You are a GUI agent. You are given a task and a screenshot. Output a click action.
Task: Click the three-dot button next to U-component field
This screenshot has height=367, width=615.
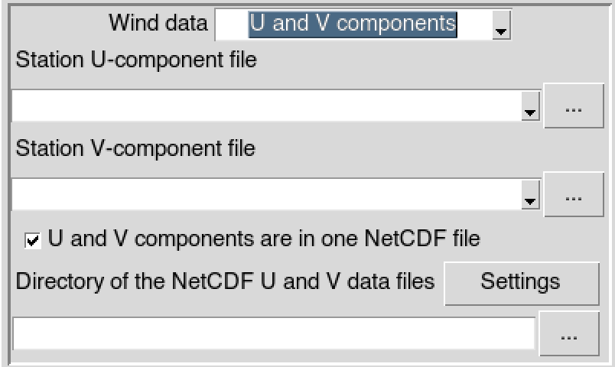point(574,106)
